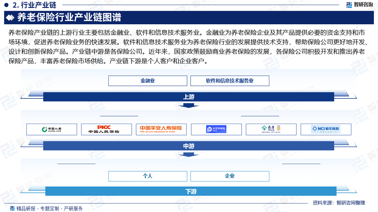
Task: Select the 金融业 box
Action: (148, 81)
